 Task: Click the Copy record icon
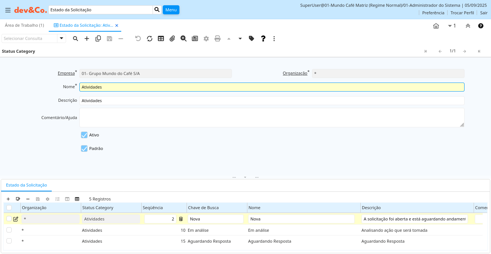coord(98,38)
